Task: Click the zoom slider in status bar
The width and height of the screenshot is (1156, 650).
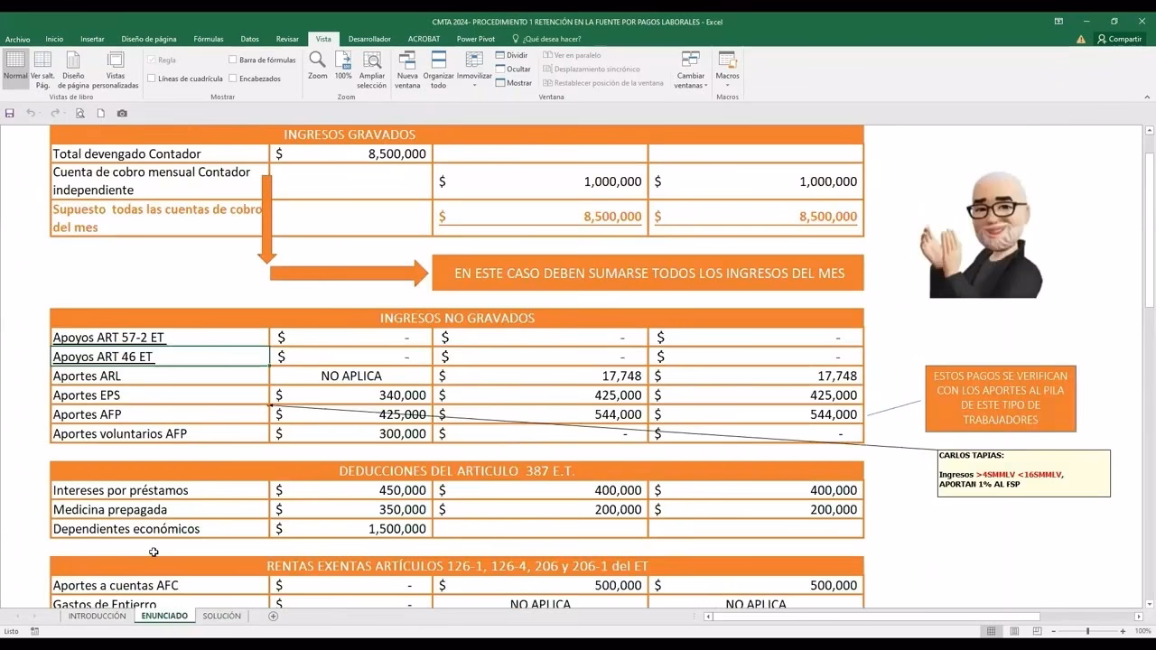Action: coord(1087,631)
